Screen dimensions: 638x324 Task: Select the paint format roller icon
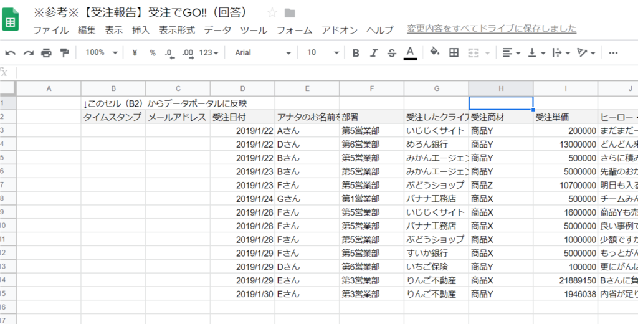pos(64,53)
